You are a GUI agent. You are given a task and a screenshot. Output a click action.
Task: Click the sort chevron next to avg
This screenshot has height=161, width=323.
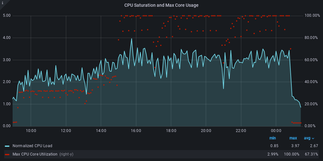click(313, 138)
